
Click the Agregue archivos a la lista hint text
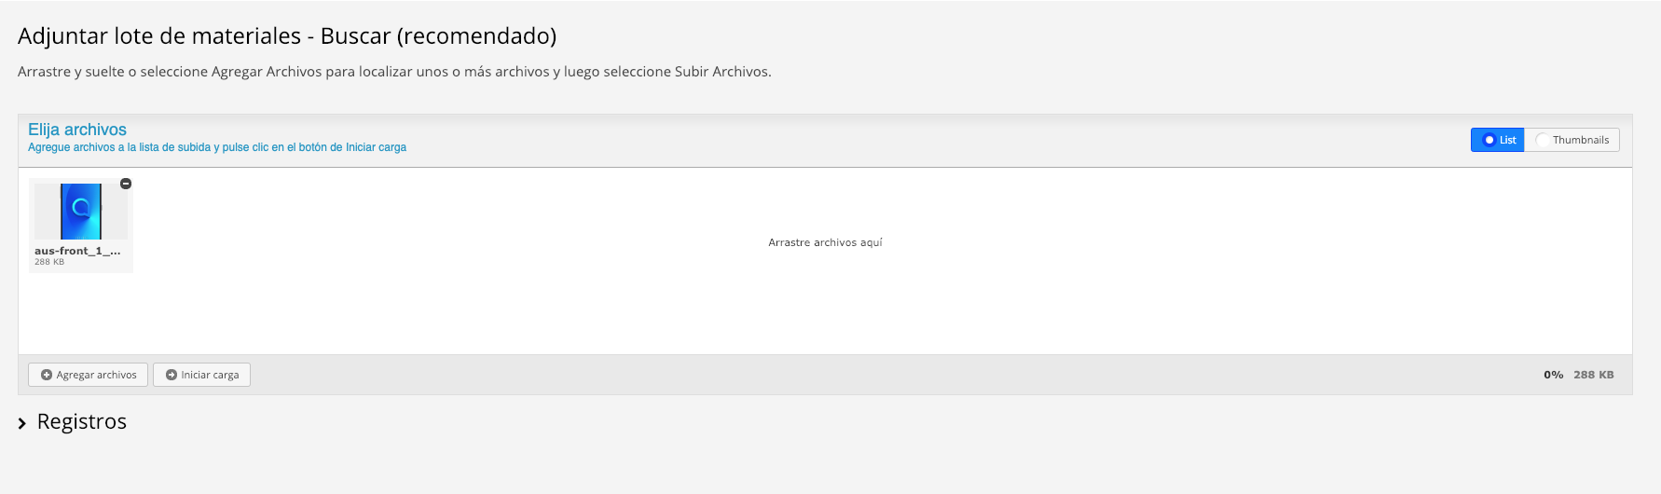coord(217,147)
